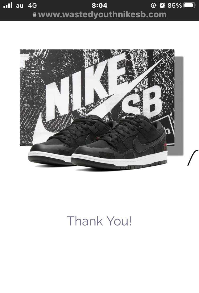This screenshot has width=199, height=293.
Task: Tap the 4G network indicator
Action: tap(32, 6)
